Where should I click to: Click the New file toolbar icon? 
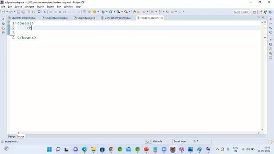coord(3,12)
